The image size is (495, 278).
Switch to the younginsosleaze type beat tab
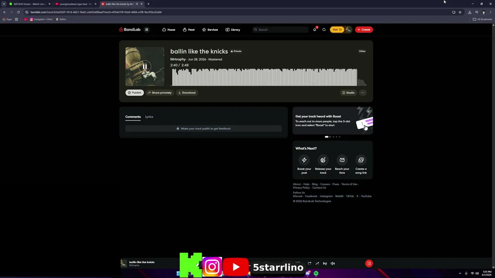(75, 4)
